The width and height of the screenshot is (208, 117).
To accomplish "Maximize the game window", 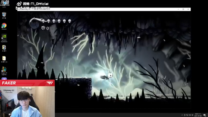I will pos(183,9).
